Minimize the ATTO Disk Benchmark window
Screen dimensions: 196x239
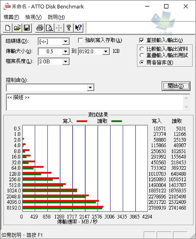point(147,6)
